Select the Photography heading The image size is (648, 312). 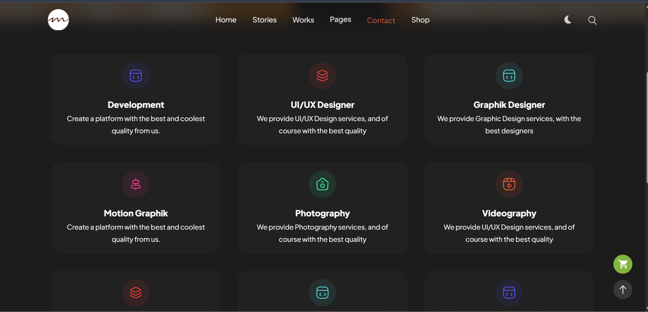coord(322,213)
